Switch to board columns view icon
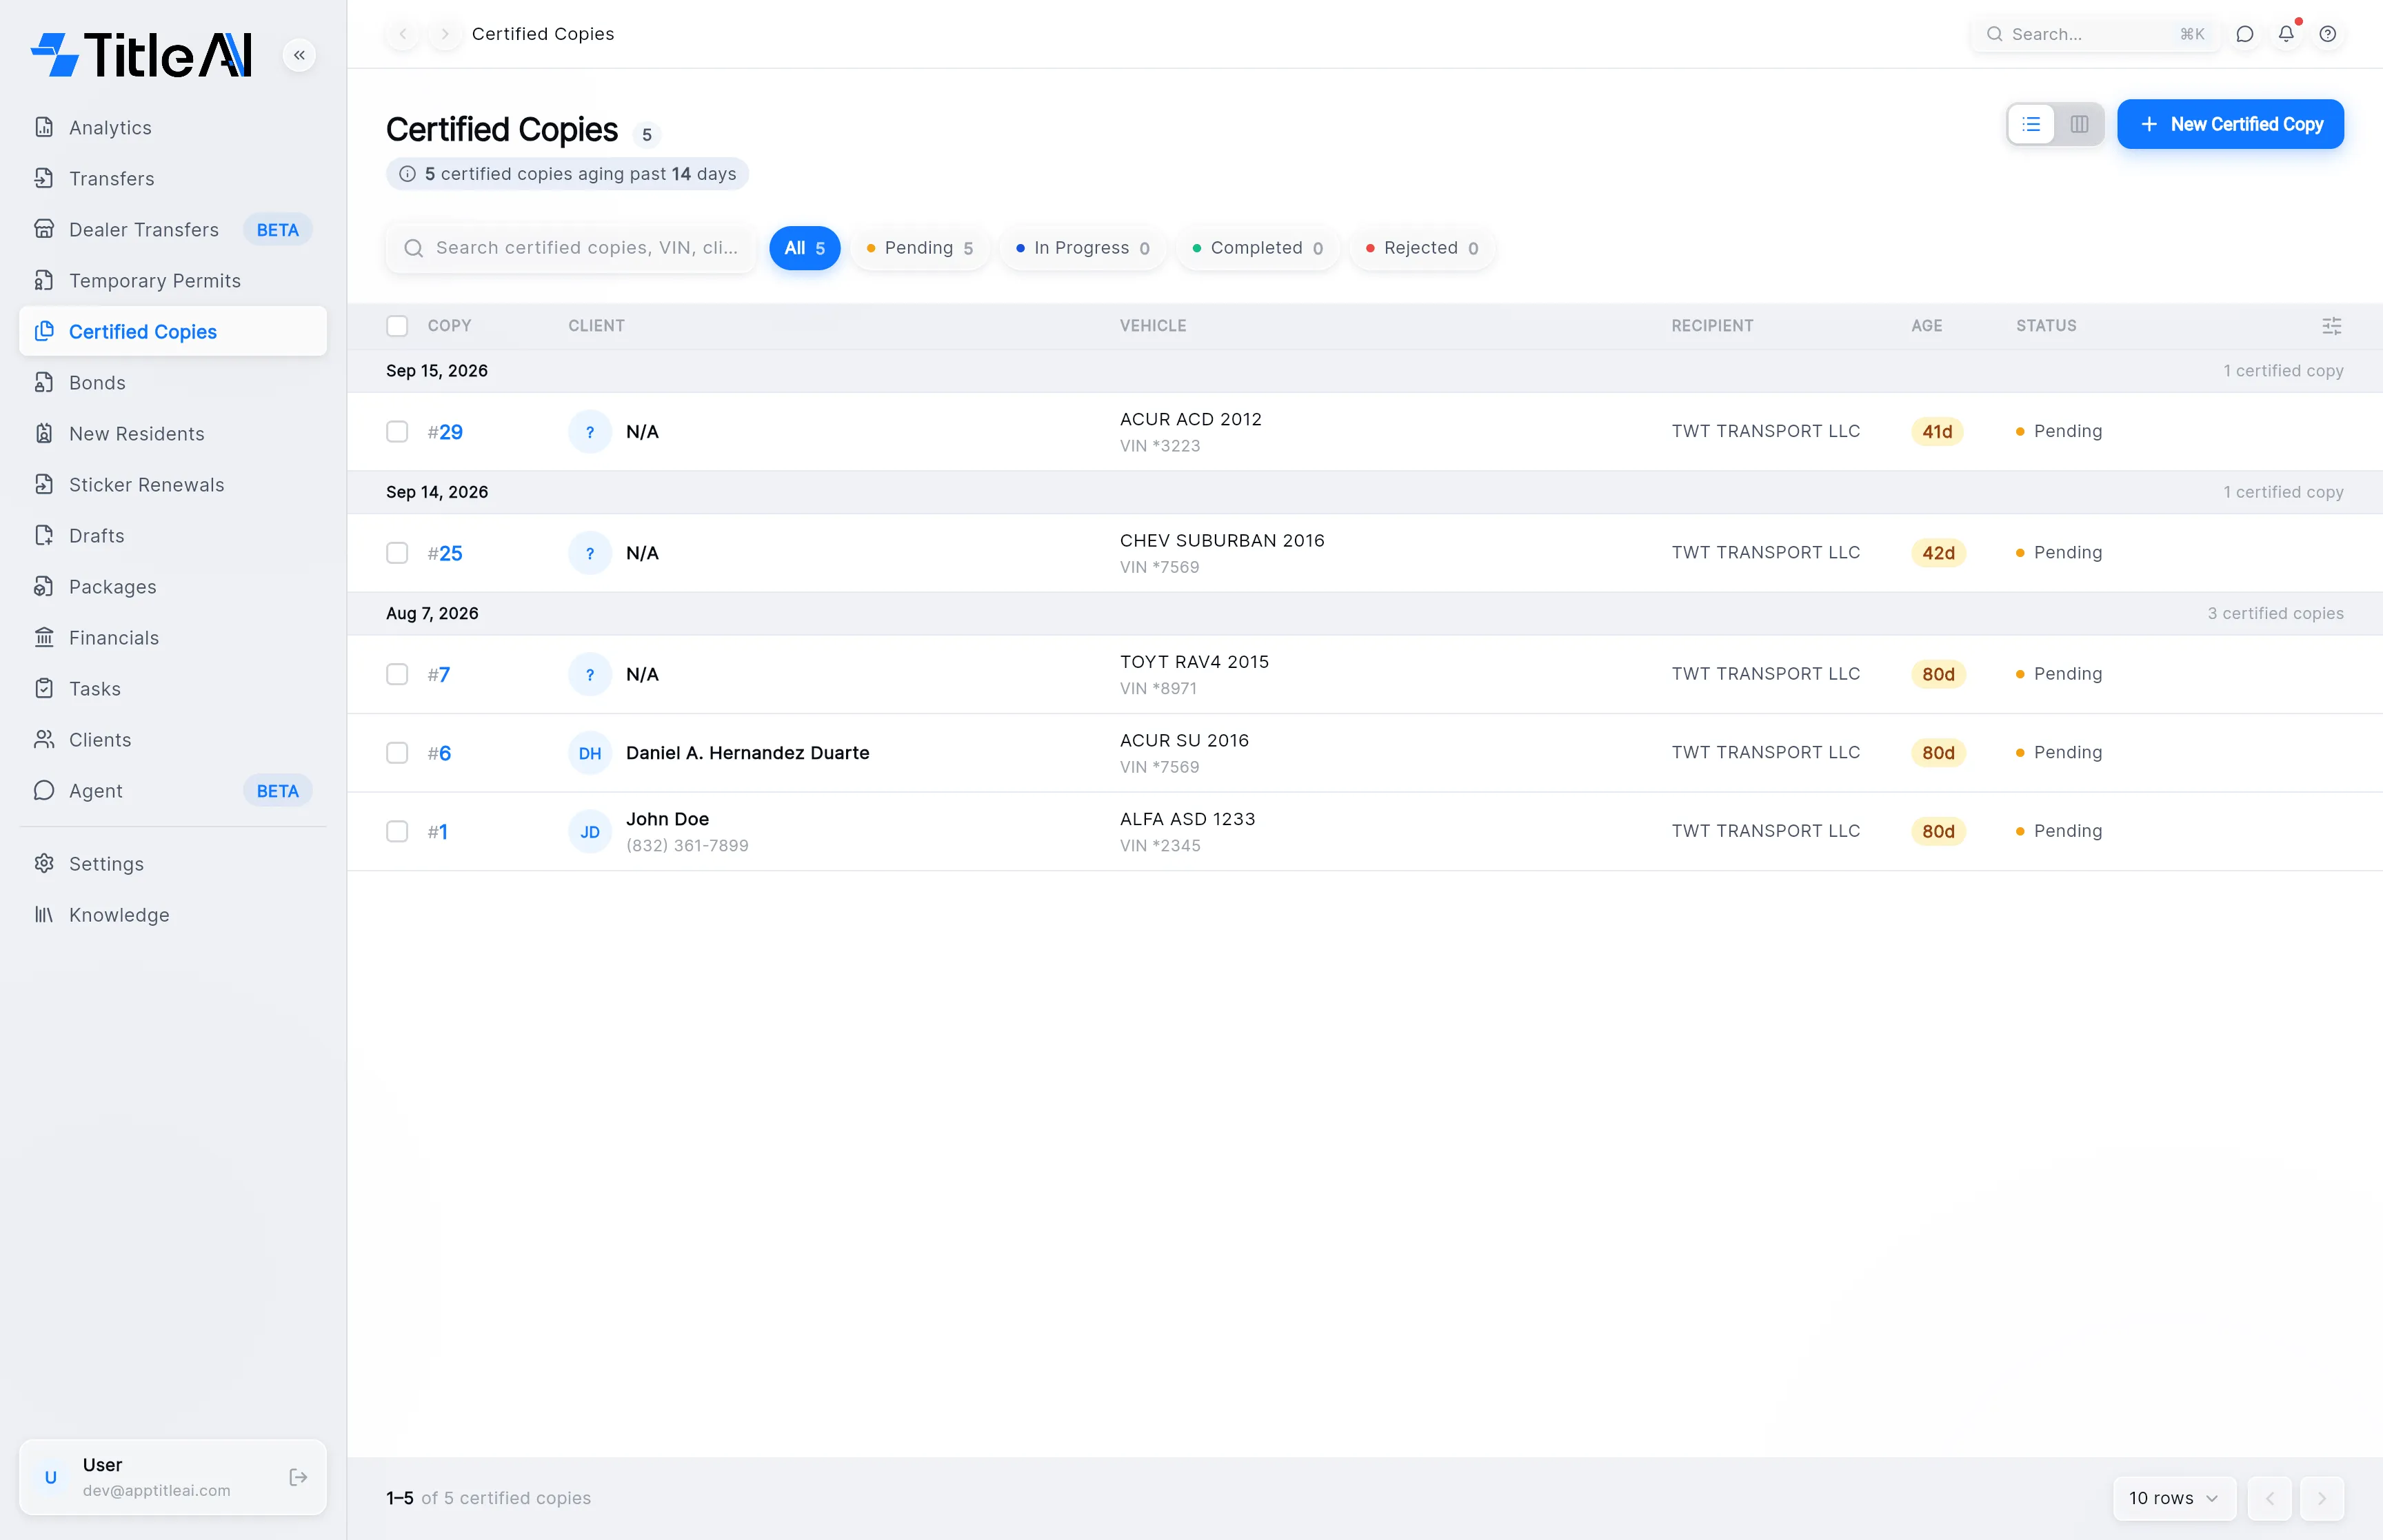Screen dimensions: 2383x1540 tap(2080, 124)
